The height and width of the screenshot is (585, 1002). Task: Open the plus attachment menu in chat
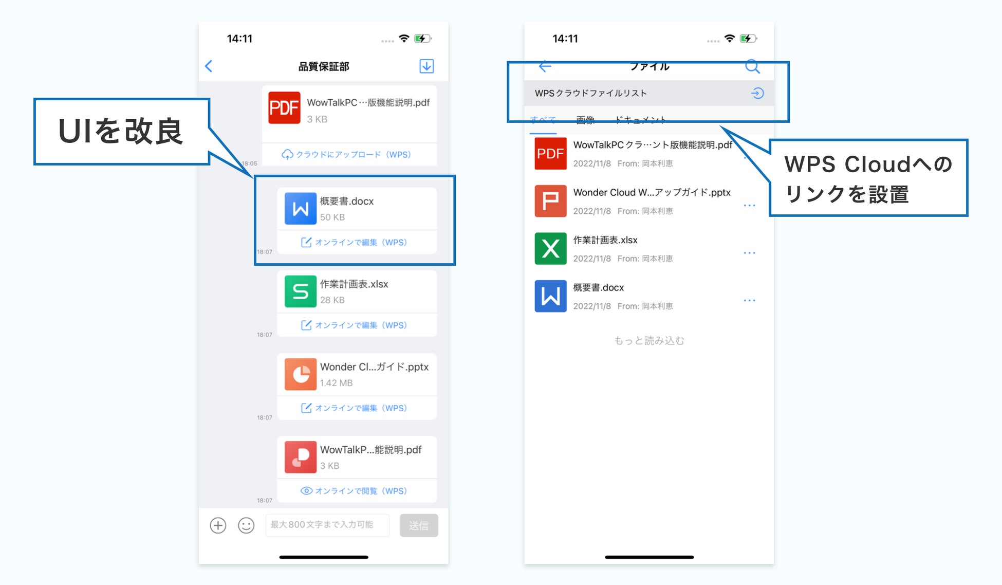(x=218, y=525)
